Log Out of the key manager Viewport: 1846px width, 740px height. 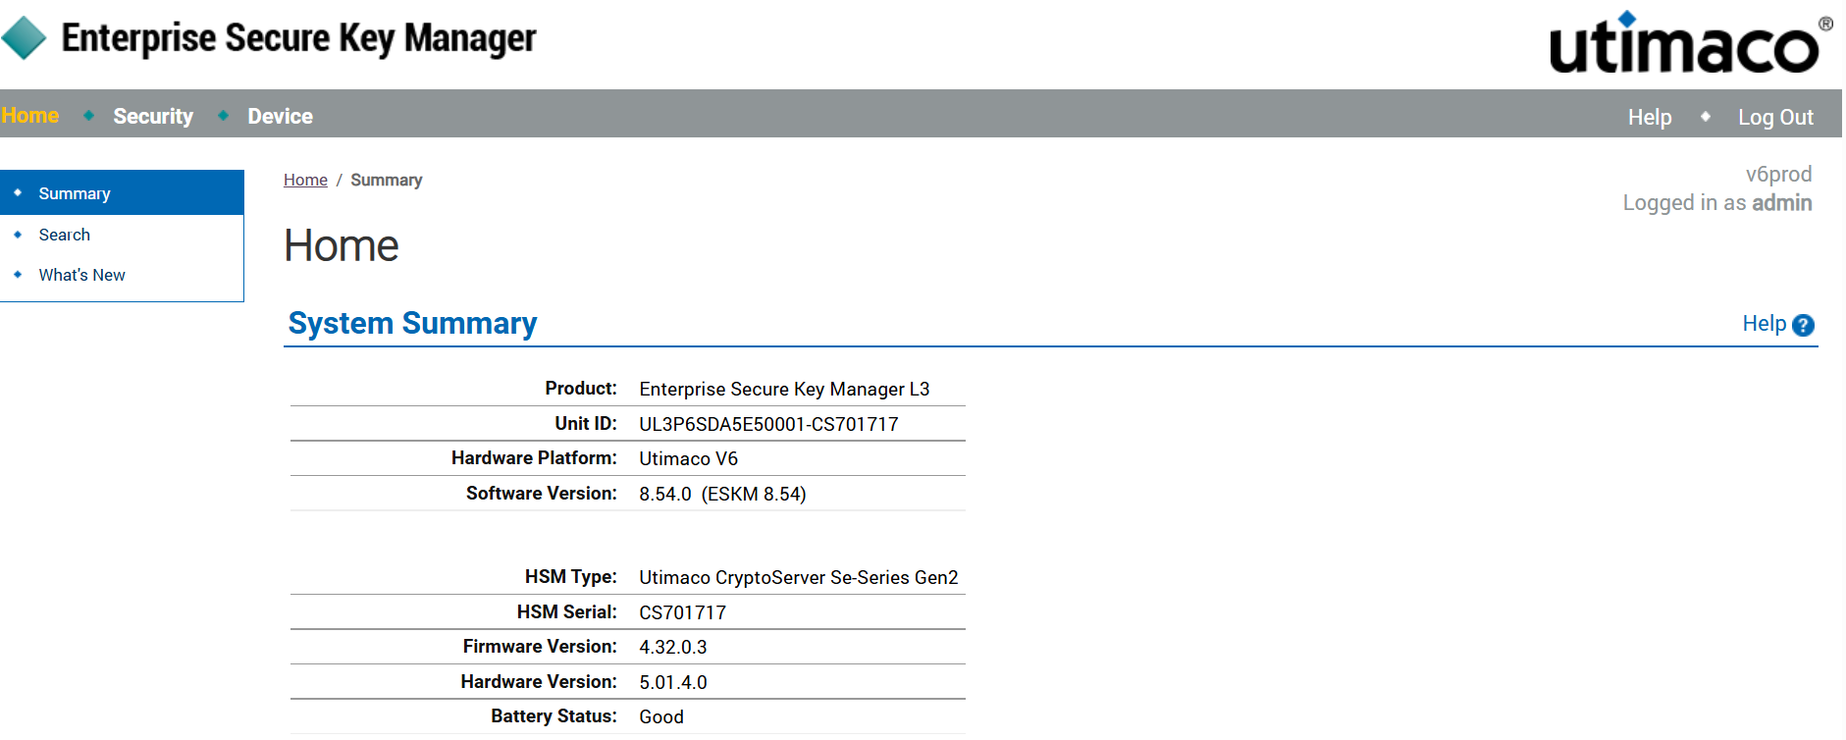point(1775,117)
